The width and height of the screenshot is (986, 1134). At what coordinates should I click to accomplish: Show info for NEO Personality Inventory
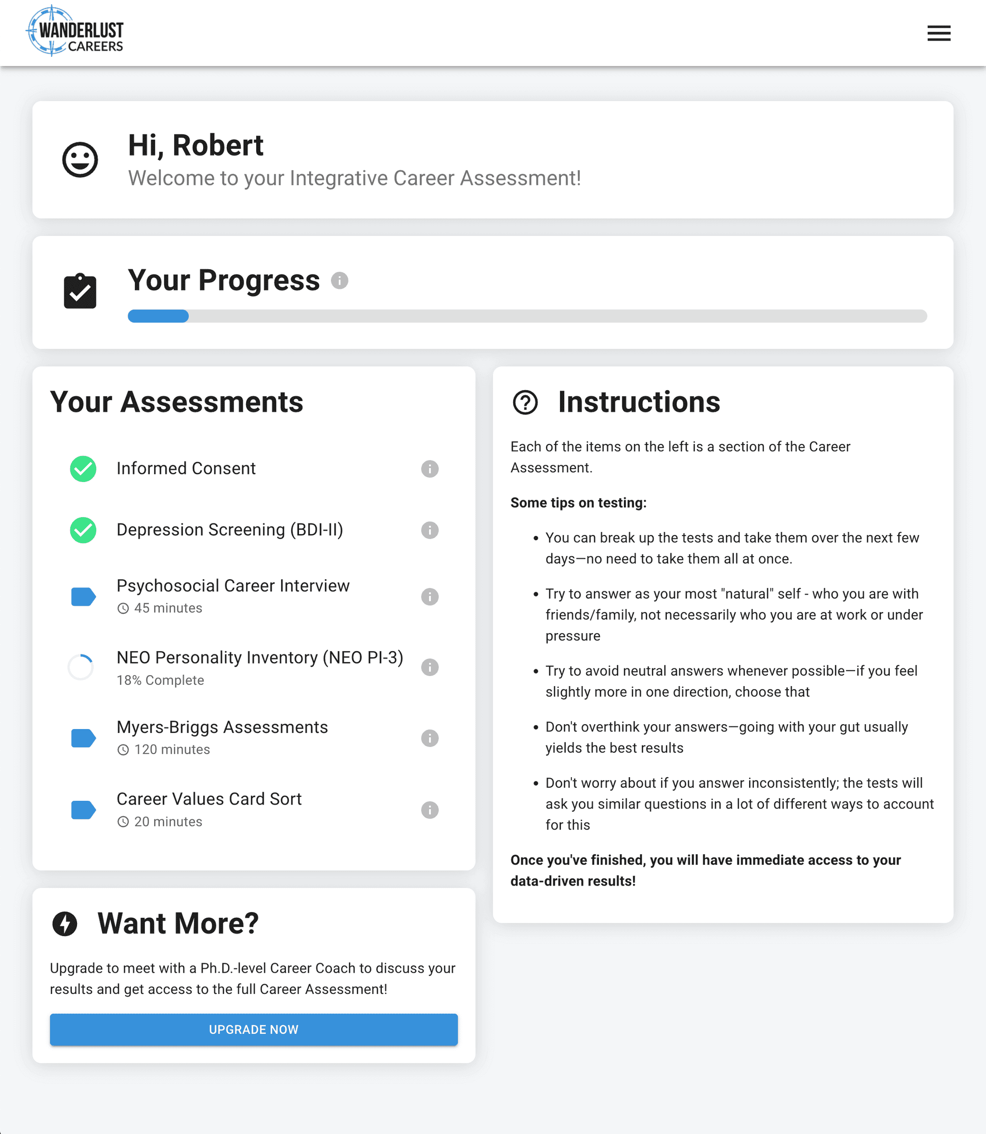pyautogui.click(x=430, y=667)
